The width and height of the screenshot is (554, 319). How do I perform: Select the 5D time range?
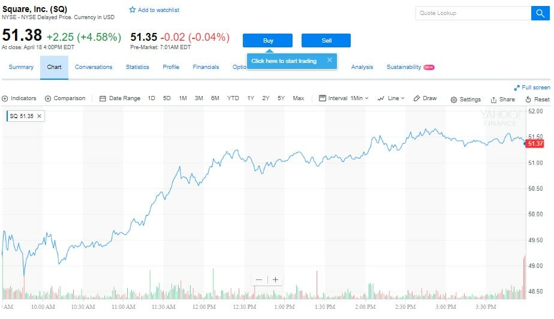pos(167,98)
